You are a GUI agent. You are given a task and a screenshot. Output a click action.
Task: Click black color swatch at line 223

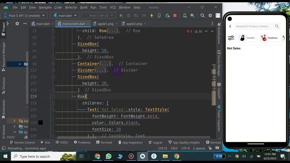(x=40, y=123)
